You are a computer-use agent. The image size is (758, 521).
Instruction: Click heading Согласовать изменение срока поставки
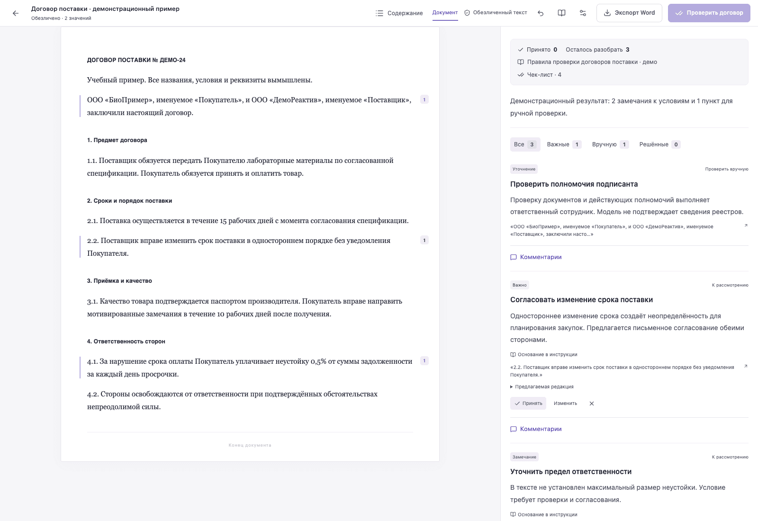tap(582, 300)
